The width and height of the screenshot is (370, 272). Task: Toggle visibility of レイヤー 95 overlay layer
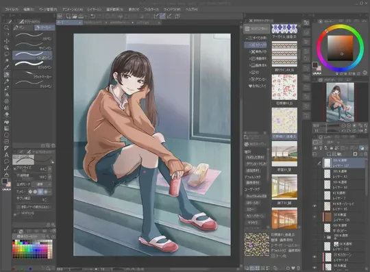(314, 206)
